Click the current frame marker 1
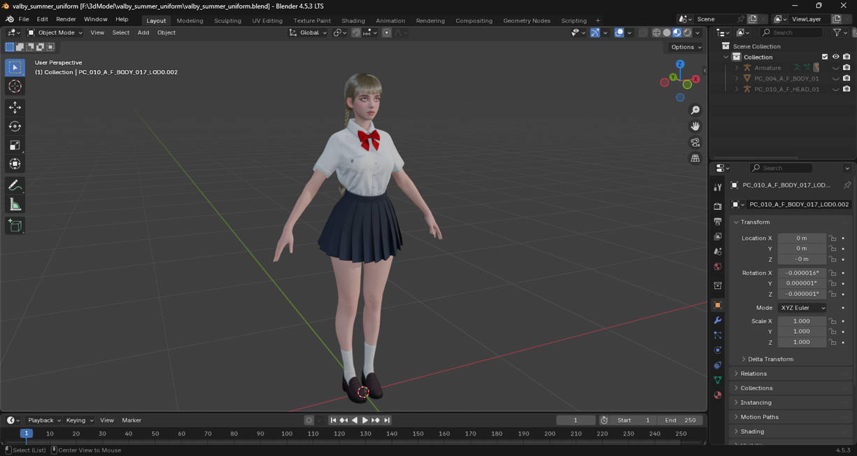857x456 pixels. click(26, 434)
